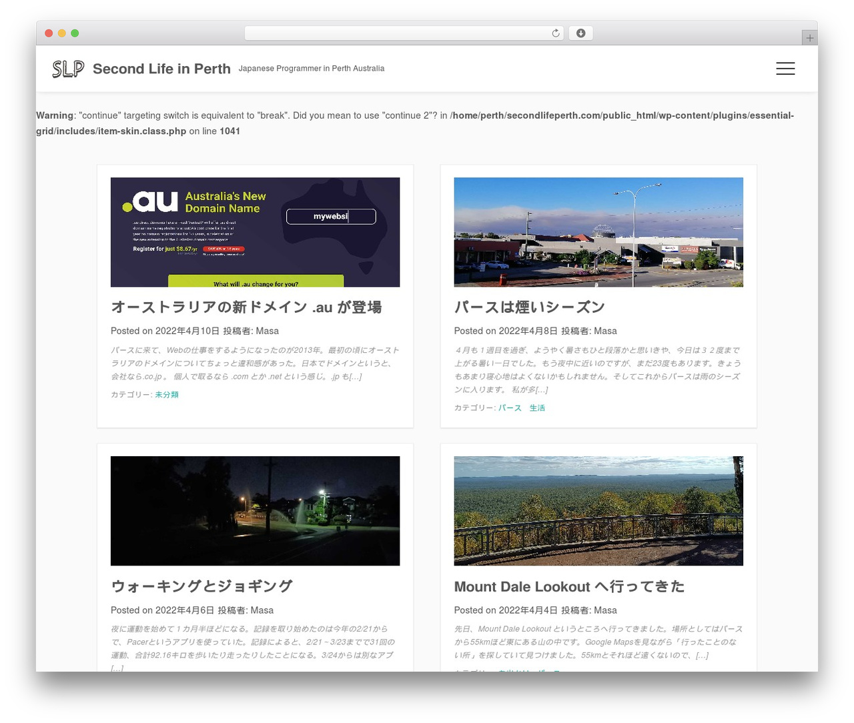Viewport: 854px width, 723px height.
Task: Open post title パースは煙いシーズン
Action: pos(529,307)
